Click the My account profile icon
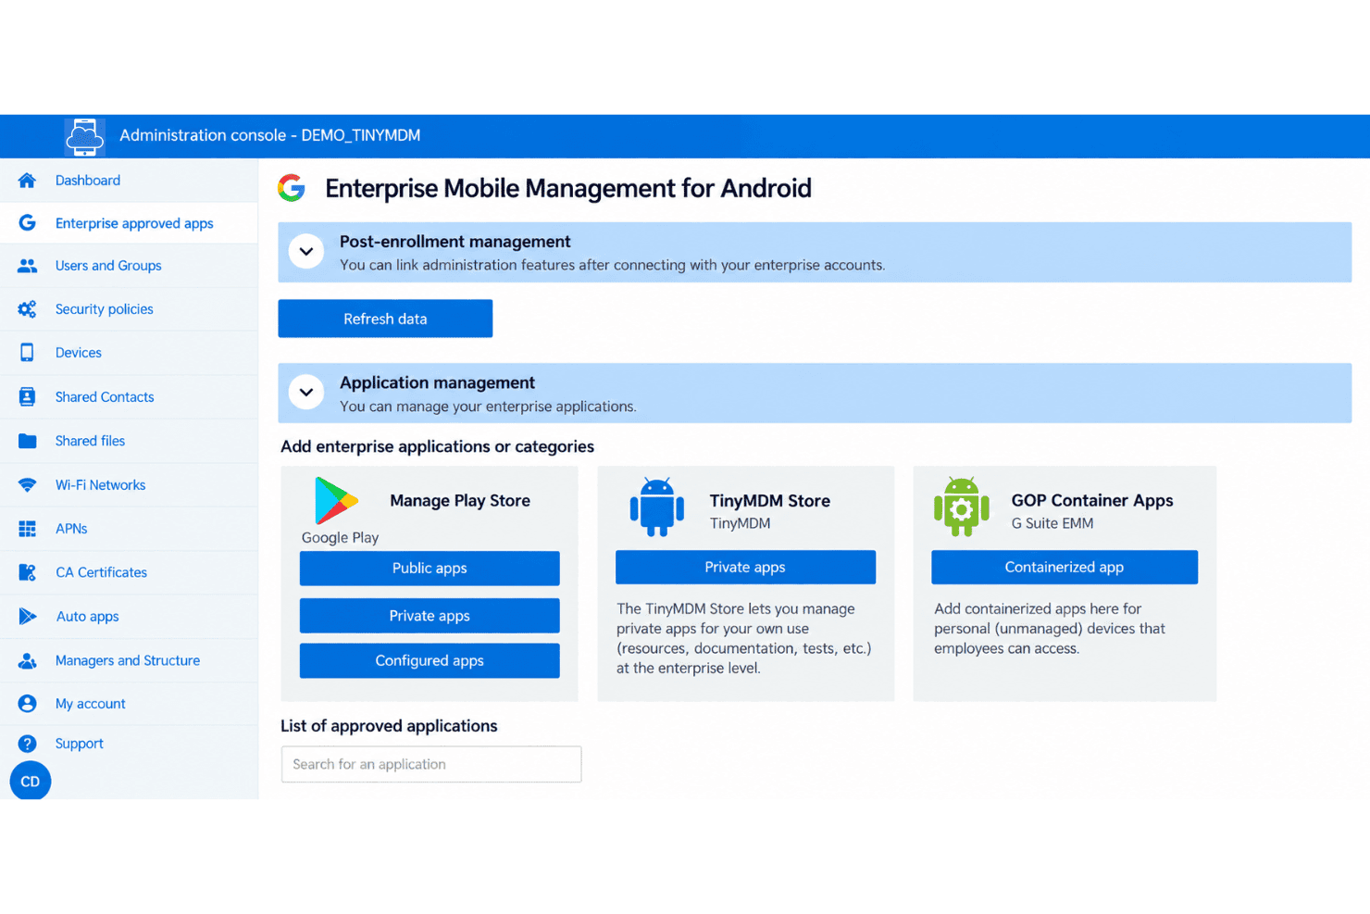This screenshot has width=1370, height=914. 27,704
